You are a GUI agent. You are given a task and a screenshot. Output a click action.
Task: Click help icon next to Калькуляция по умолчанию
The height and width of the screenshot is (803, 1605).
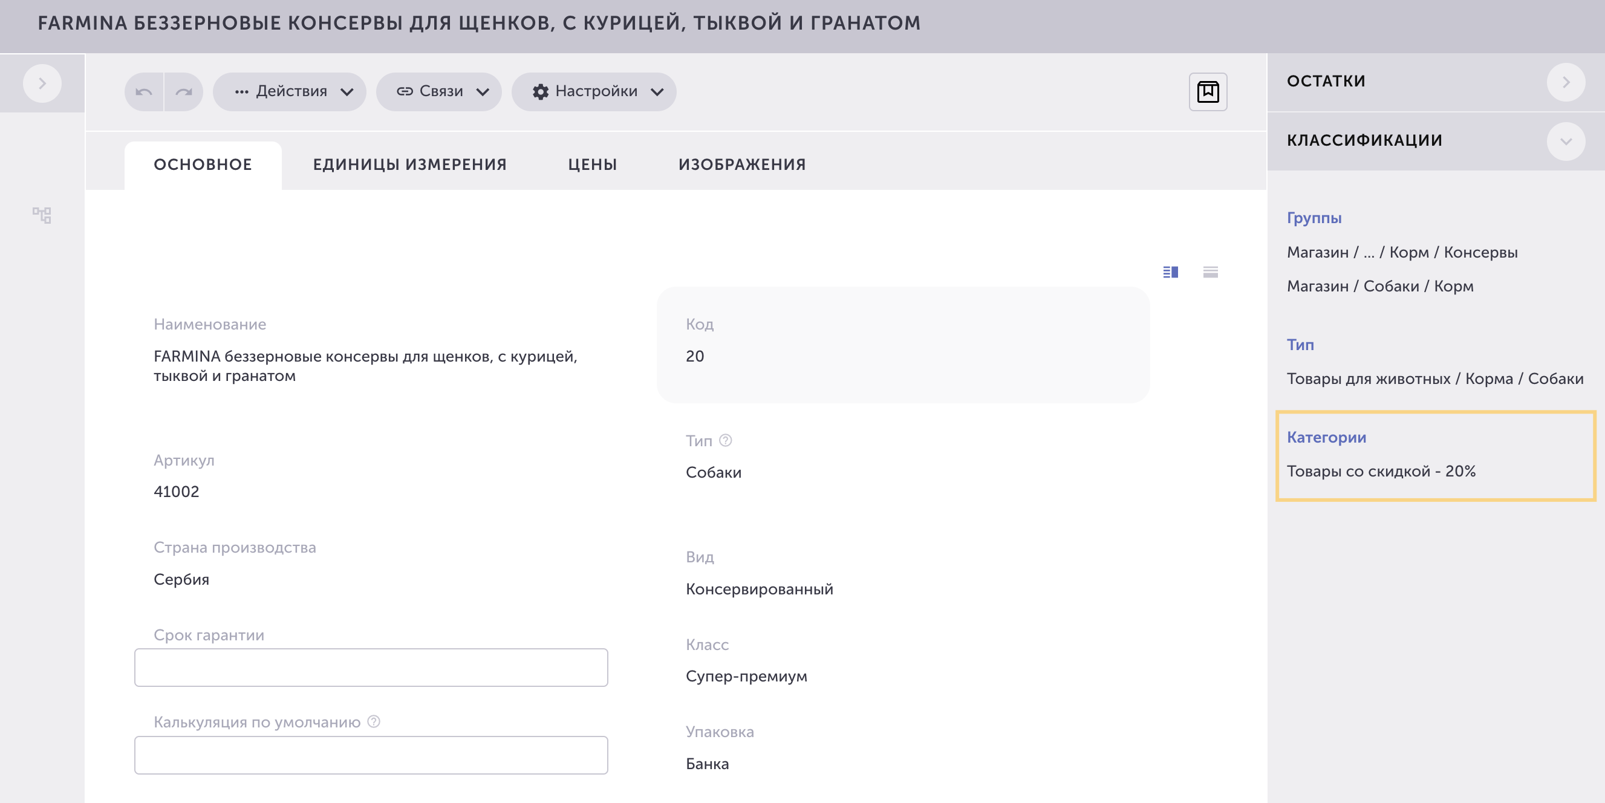[x=374, y=721]
